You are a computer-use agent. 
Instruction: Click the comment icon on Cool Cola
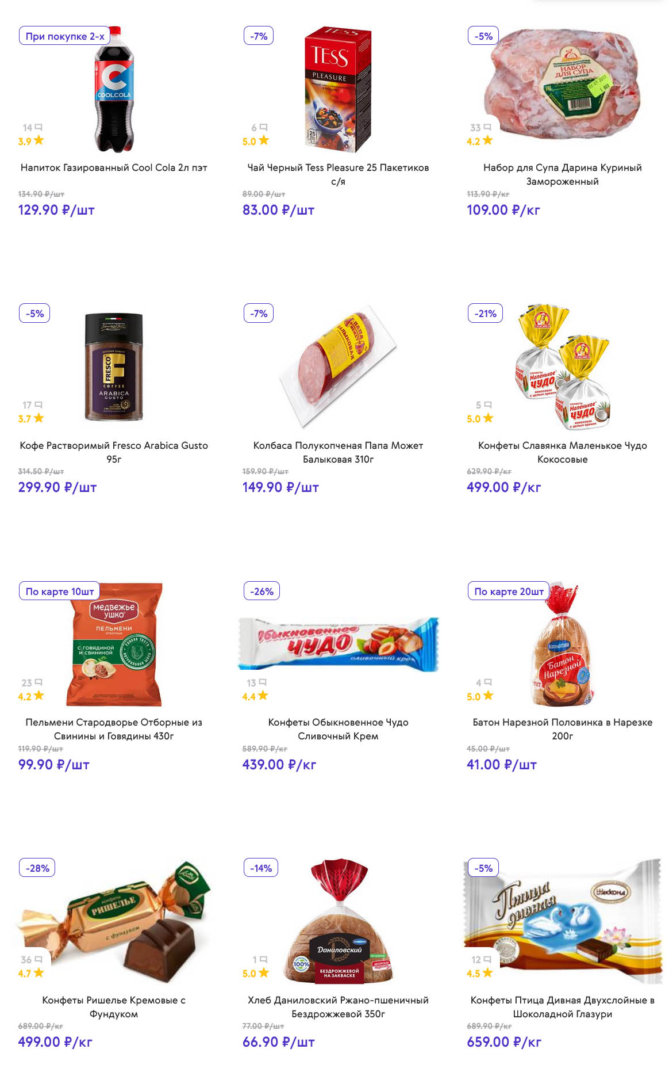click(x=39, y=127)
